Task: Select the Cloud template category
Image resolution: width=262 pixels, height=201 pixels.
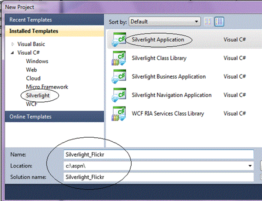Action: click(33, 78)
